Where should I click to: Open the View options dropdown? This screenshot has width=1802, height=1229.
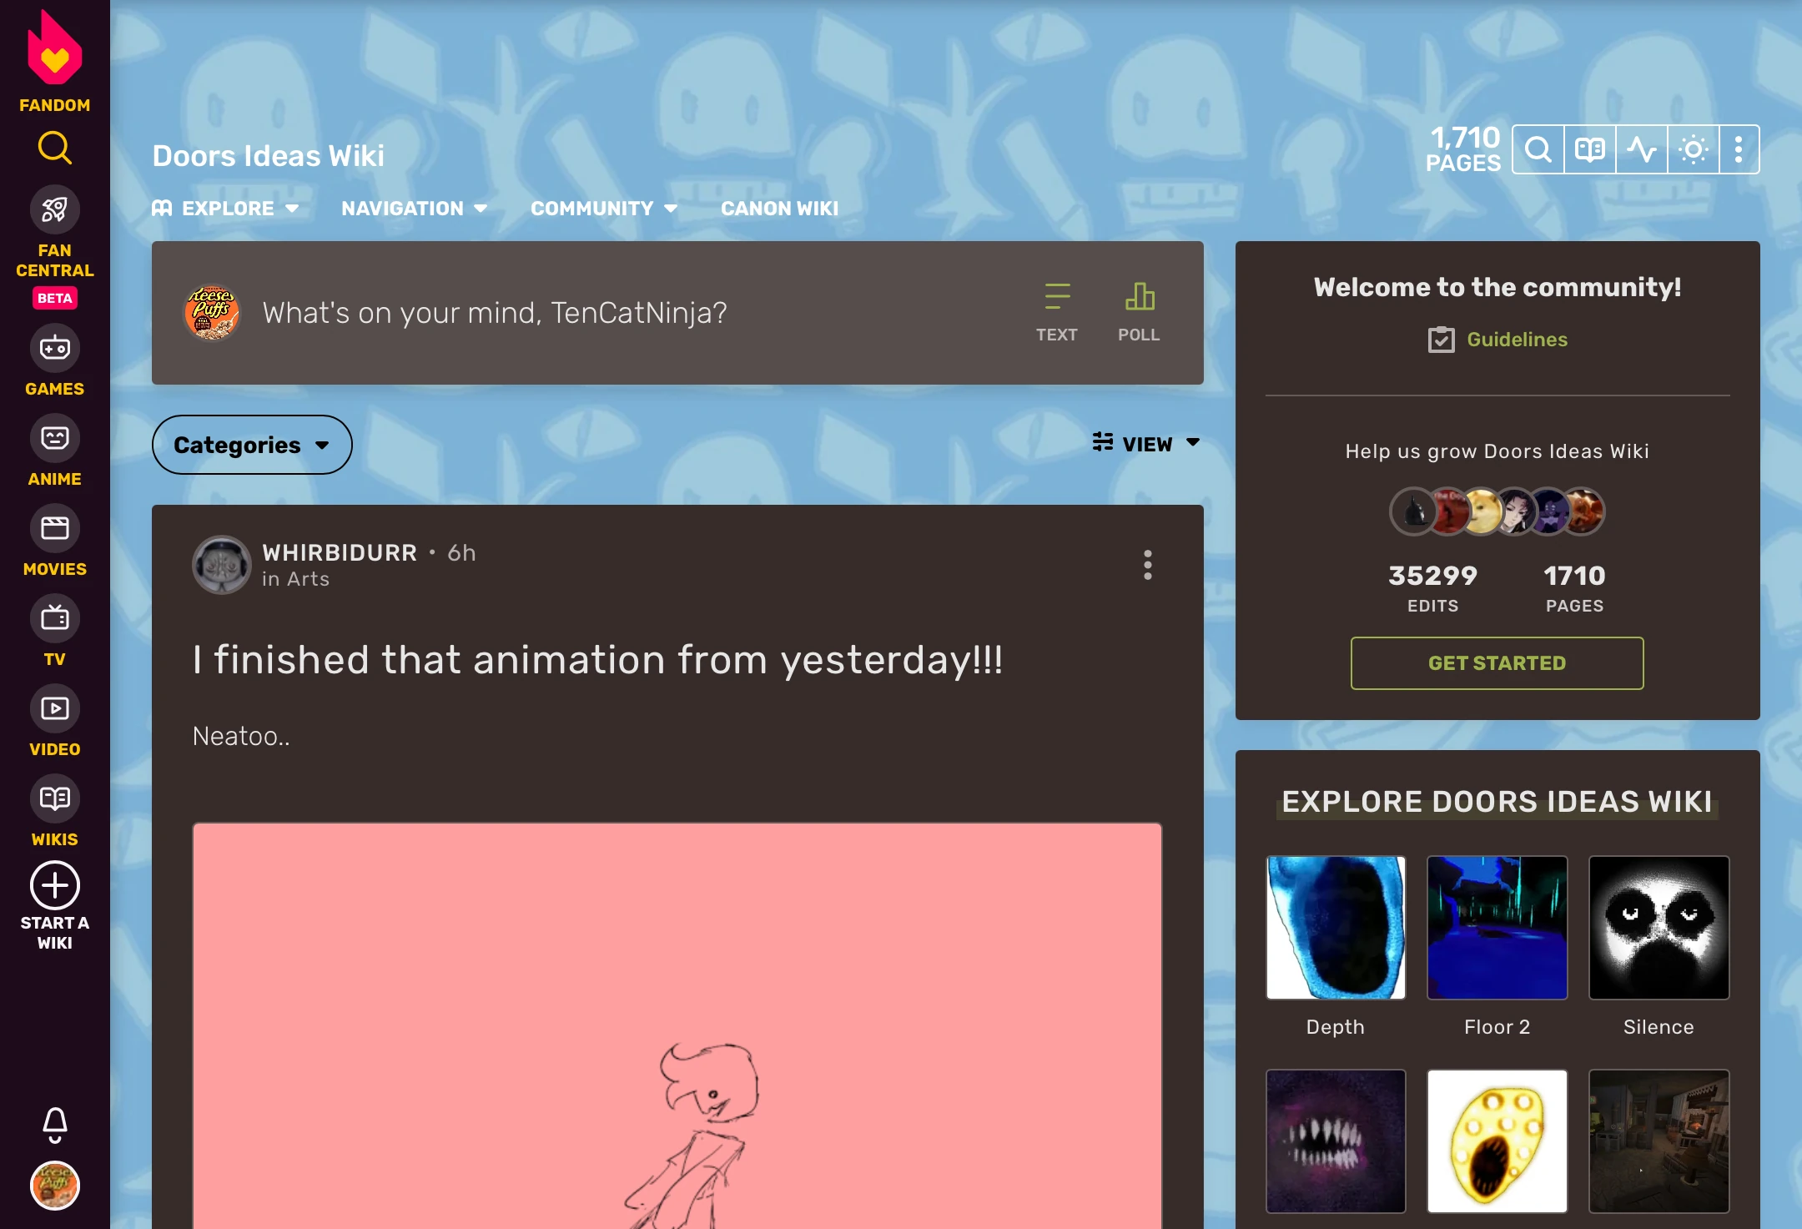tap(1146, 444)
